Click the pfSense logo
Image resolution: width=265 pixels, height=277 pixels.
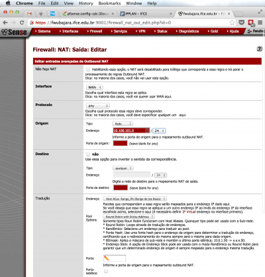14,32
